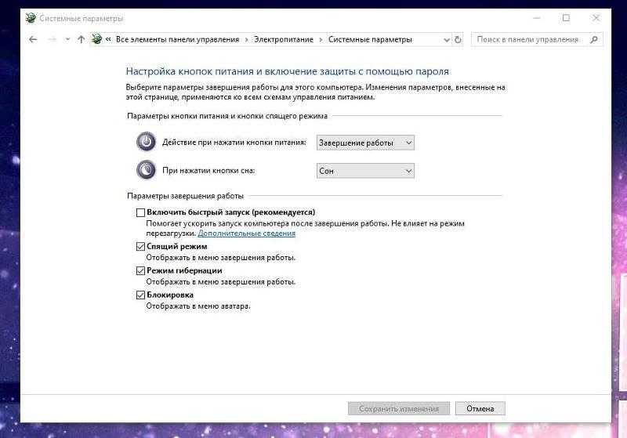Open 'Электропитание' breadcrumb
Image resolution: width=627 pixels, height=438 pixels.
pos(284,39)
